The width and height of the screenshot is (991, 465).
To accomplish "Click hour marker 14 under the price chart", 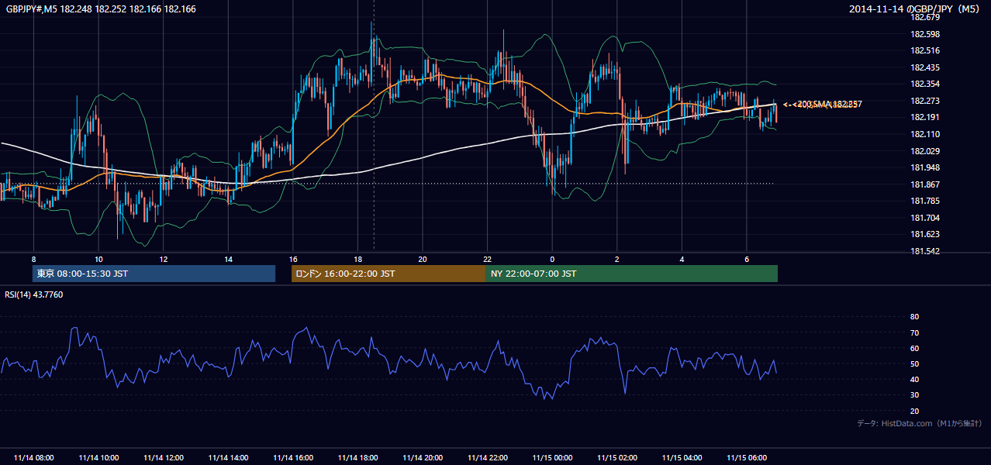I will point(228,259).
